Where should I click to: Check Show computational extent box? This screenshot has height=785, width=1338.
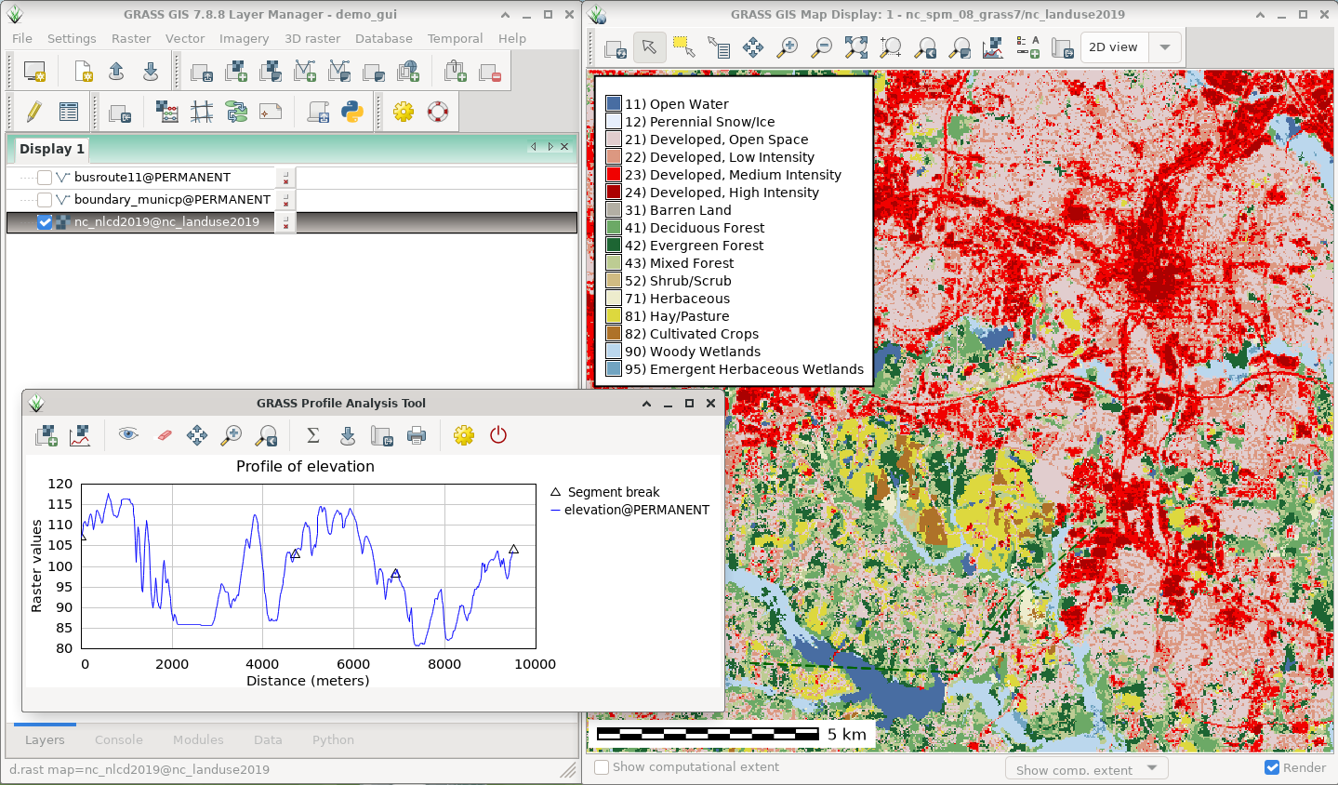603,767
